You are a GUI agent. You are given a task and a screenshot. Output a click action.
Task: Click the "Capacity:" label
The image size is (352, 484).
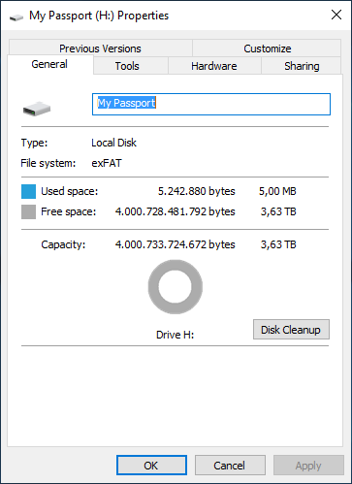[x=63, y=244]
